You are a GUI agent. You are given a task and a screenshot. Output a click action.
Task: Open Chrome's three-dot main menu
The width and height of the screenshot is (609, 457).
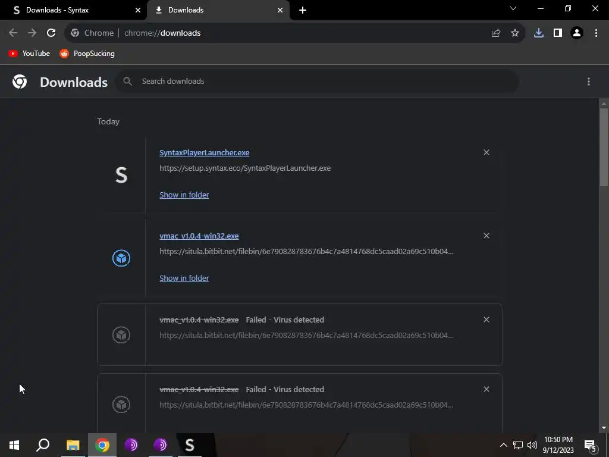point(596,33)
